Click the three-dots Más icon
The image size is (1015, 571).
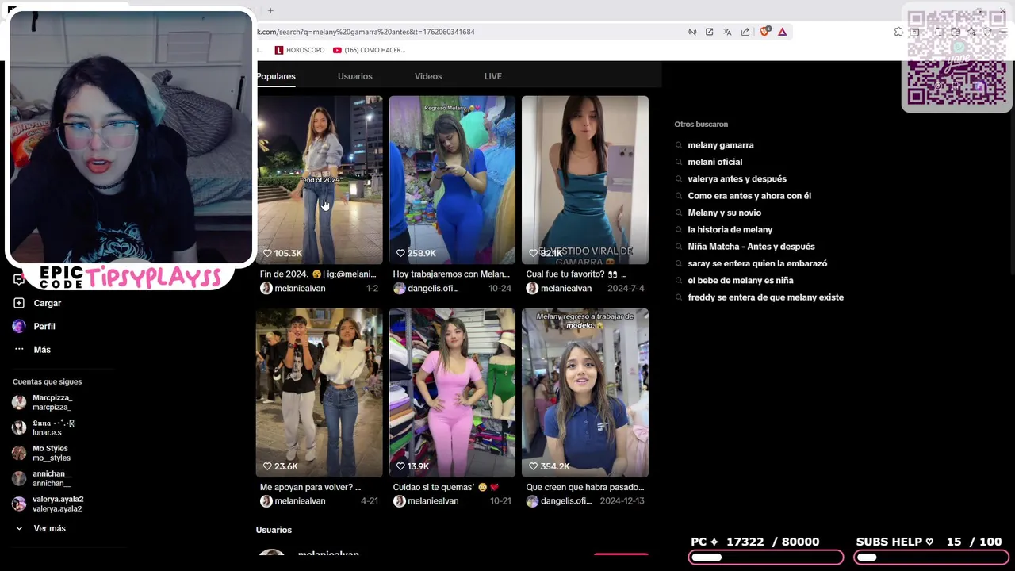tap(19, 350)
